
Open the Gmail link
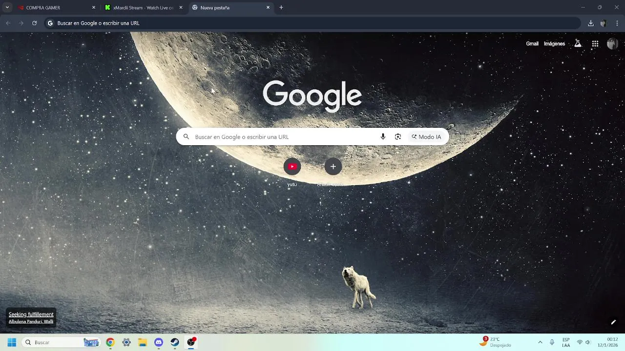point(532,44)
